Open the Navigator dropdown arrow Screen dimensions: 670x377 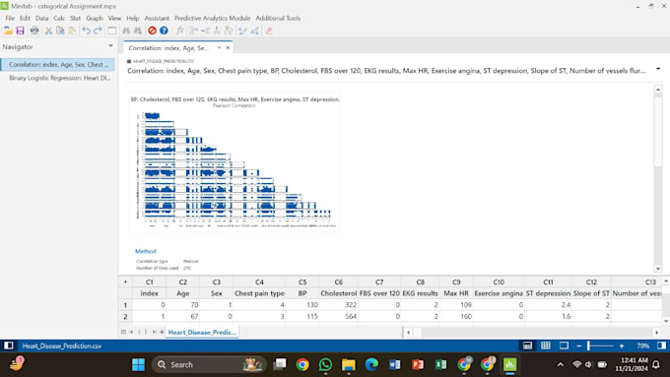(x=110, y=45)
